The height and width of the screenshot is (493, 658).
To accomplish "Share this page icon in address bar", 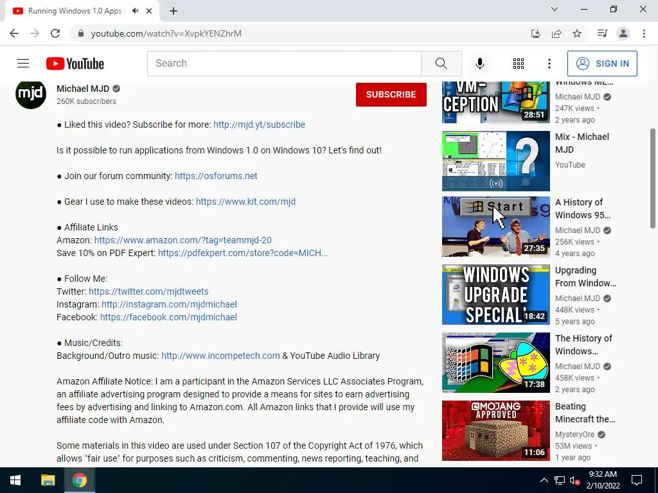I will 556,33.
